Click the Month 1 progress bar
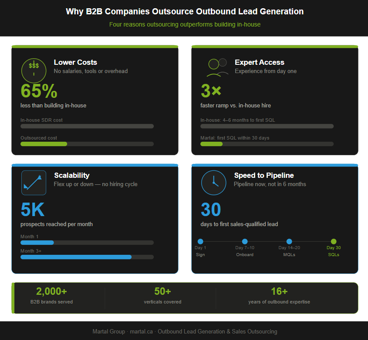Viewport: 368px width, 340px height. (87, 243)
